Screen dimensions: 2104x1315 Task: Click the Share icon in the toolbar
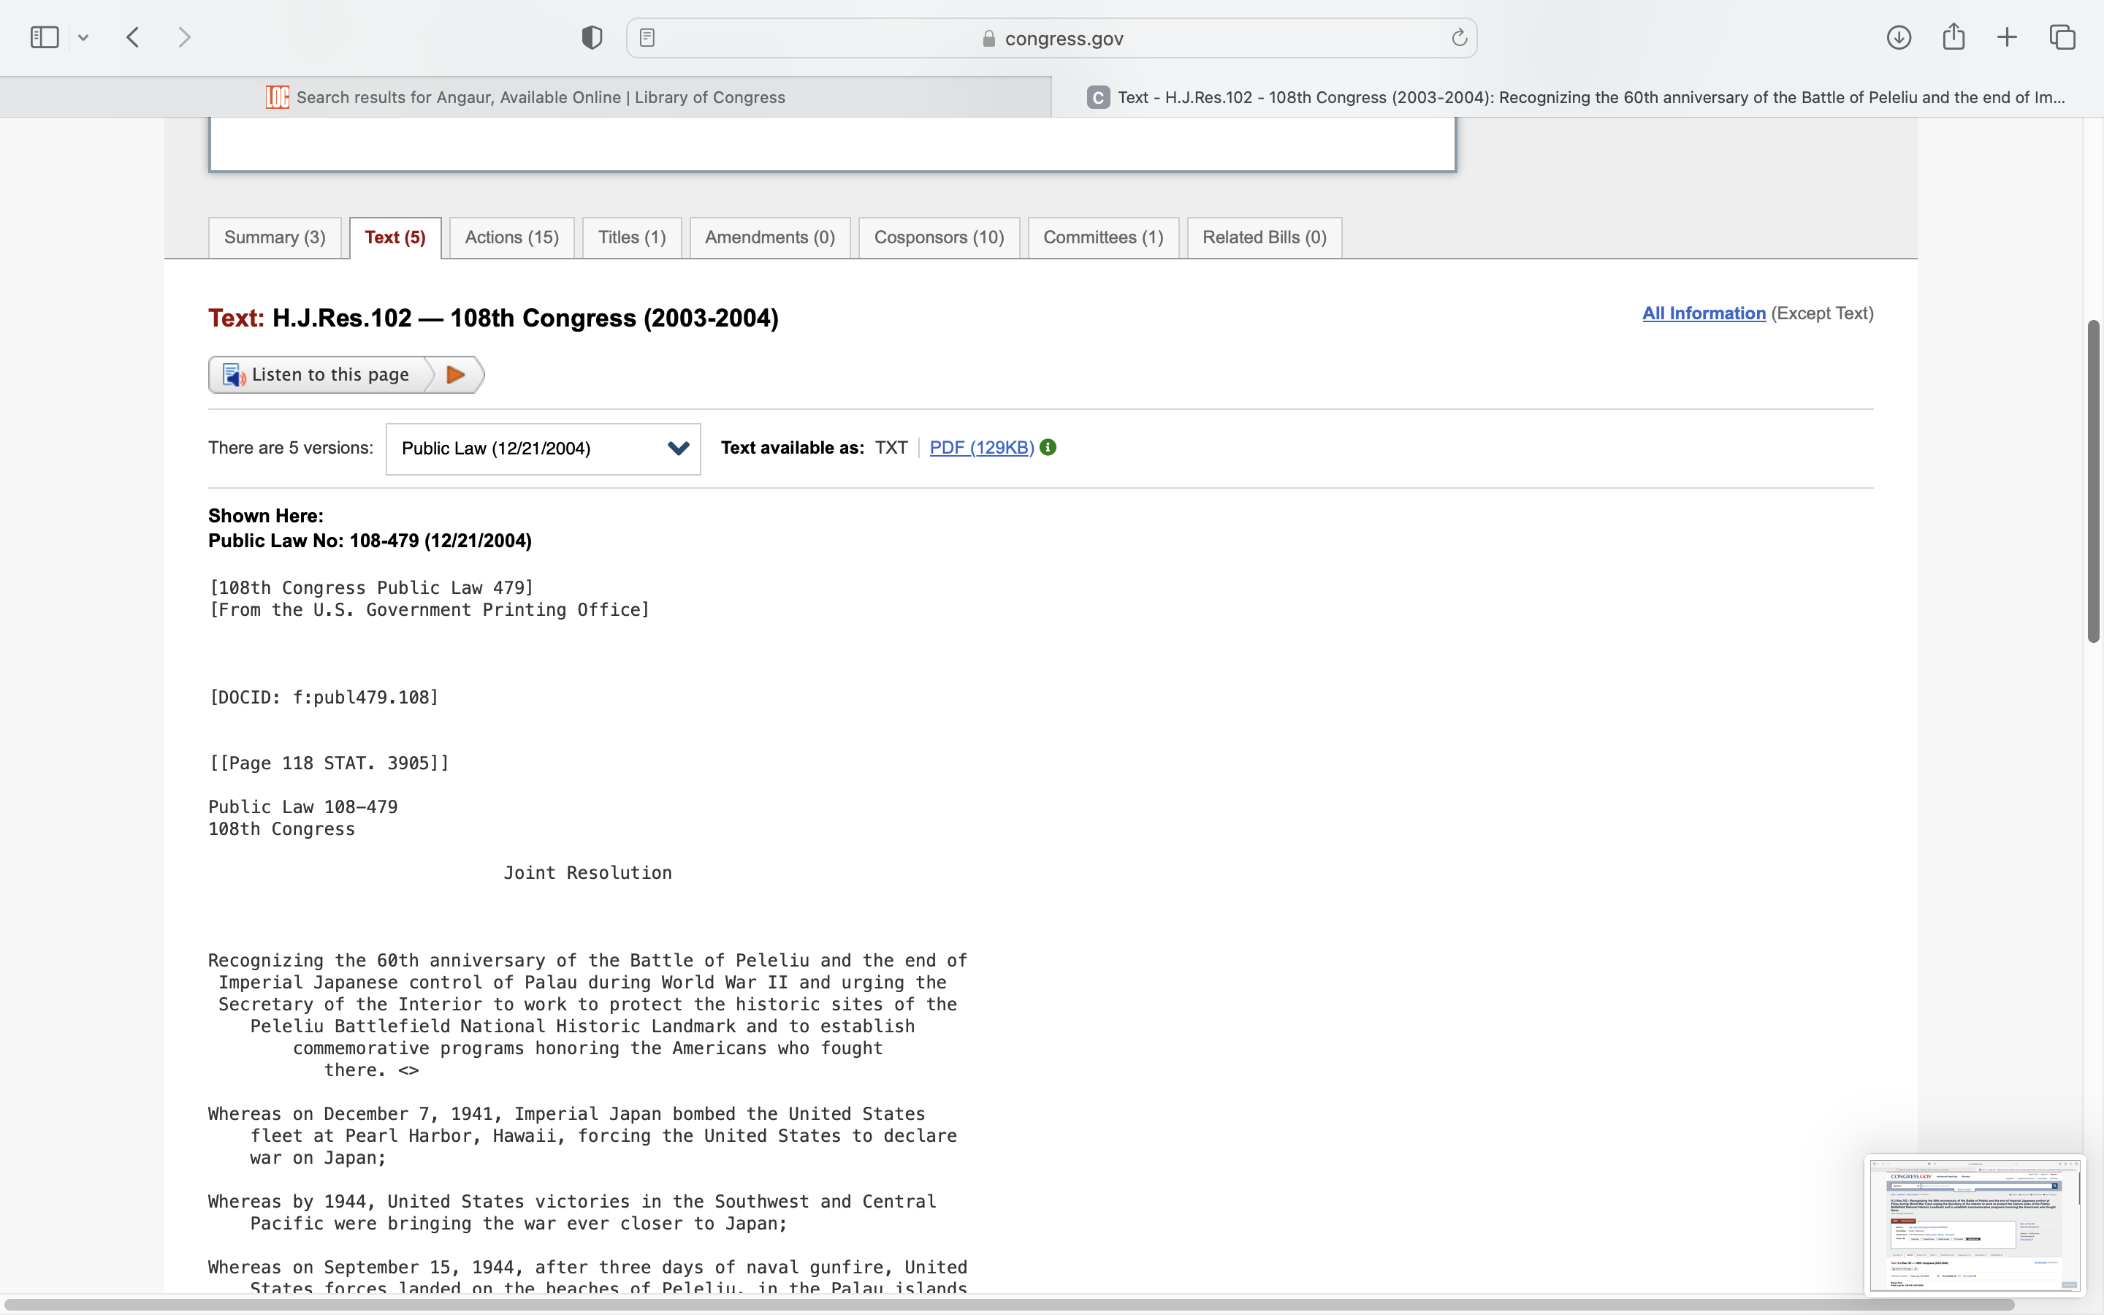pos(1954,37)
